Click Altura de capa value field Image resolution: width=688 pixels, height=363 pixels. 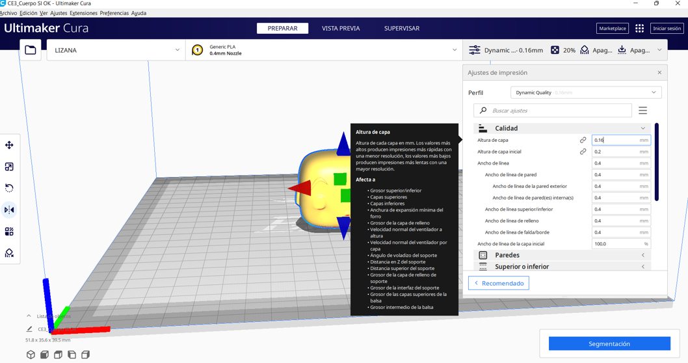pyautogui.click(x=621, y=140)
